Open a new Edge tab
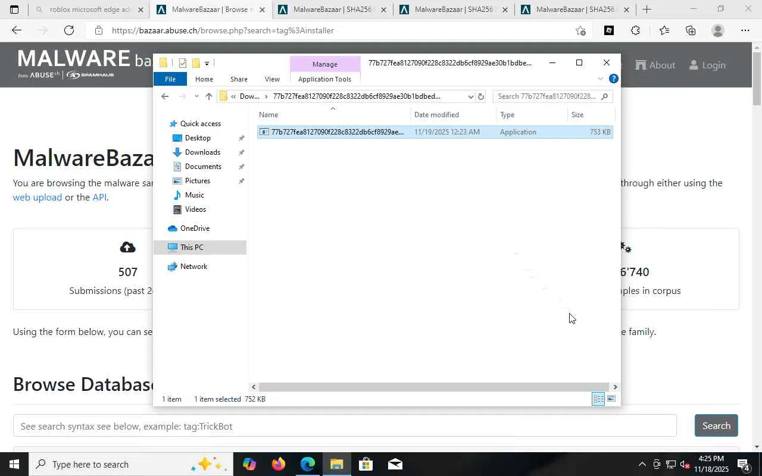 point(647,10)
